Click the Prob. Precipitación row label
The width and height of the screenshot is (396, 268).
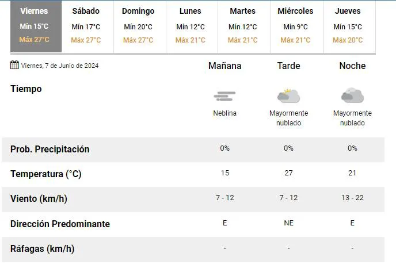click(x=50, y=149)
